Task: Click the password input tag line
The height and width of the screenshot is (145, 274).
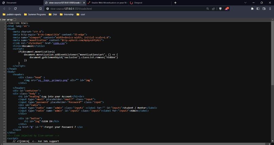Action: pos(61,102)
